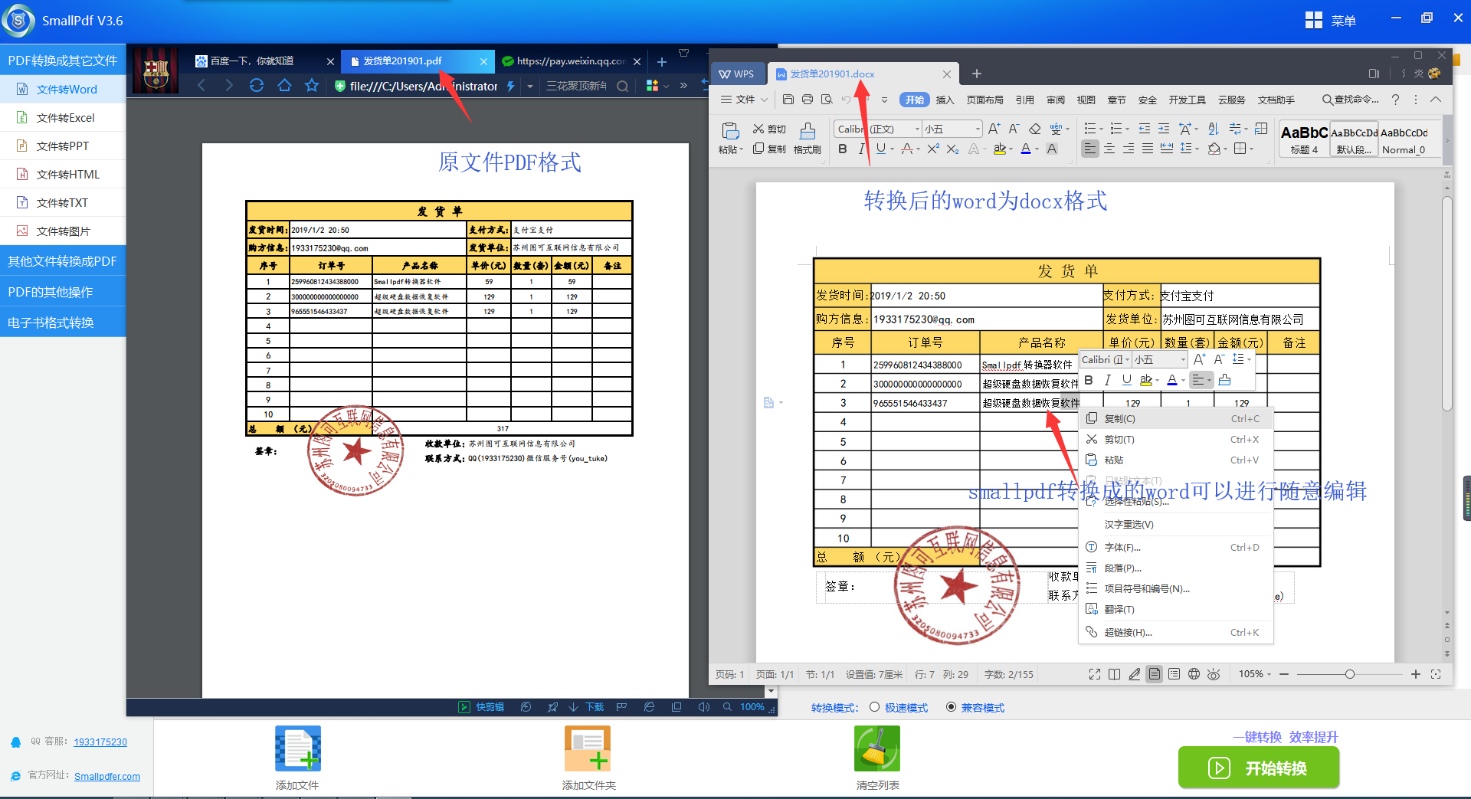Click 粘贴 paste icon in ribbon
Image resolution: width=1471 pixels, height=799 pixels.
(730, 130)
